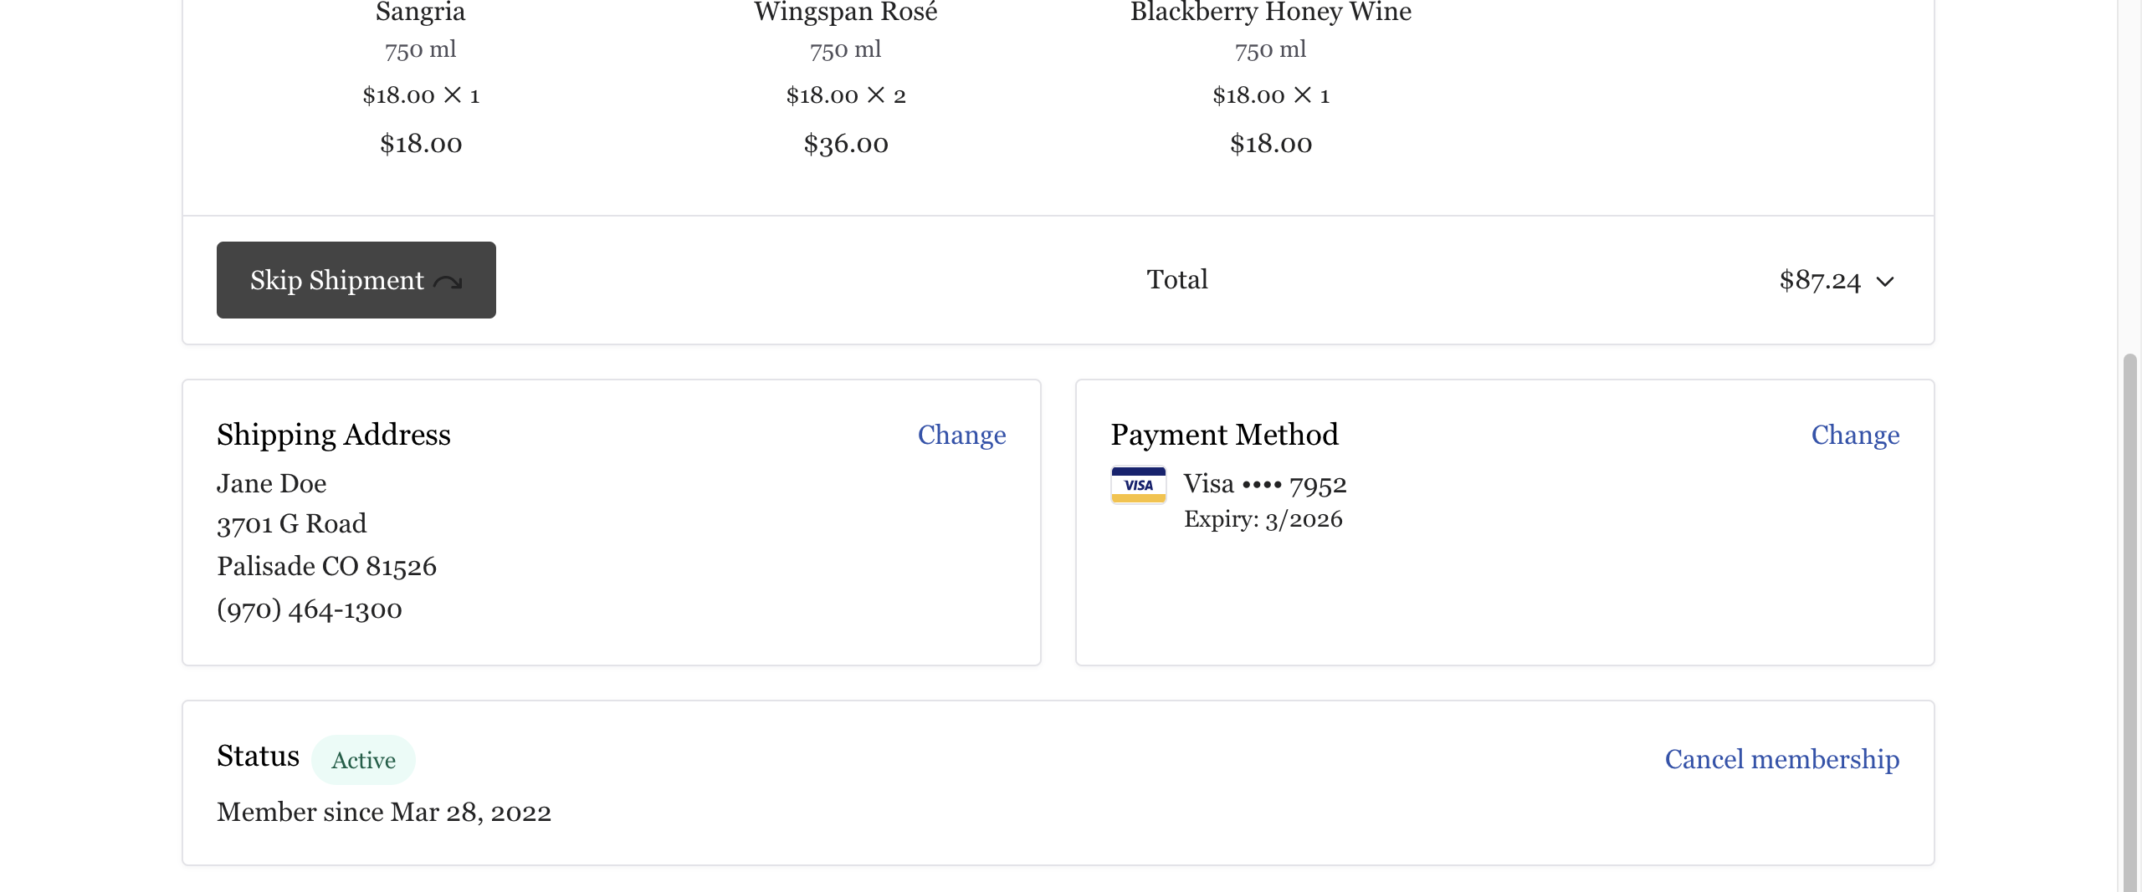Click the Visa ending 7952 text
This screenshot has width=2142, height=892.
tap(1264, 484)
